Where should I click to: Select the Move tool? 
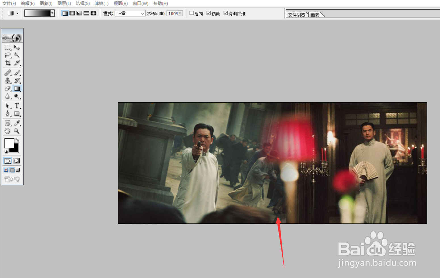pos(17,47)
